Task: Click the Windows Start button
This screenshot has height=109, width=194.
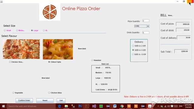Action: [3, 106]
